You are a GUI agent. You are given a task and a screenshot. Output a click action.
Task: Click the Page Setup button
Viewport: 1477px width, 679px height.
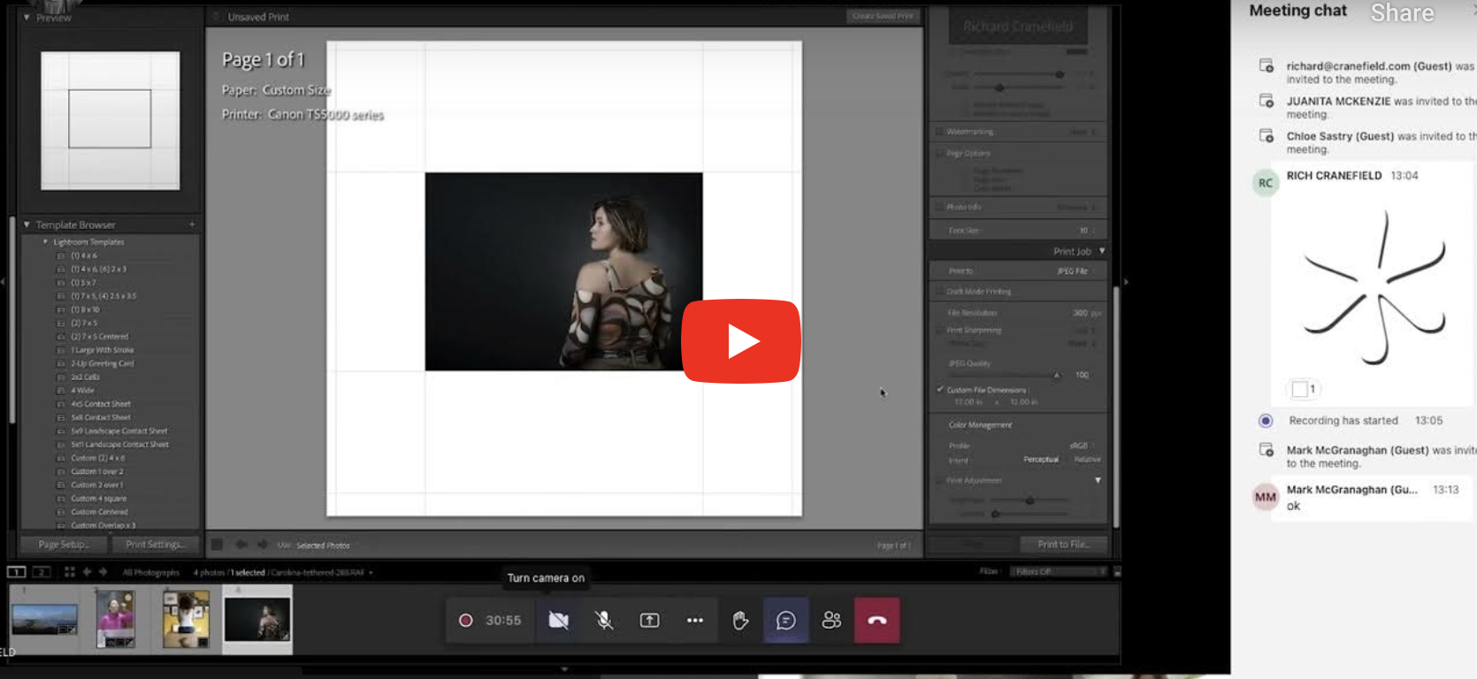pyautogui.click(x=63, y=545)
